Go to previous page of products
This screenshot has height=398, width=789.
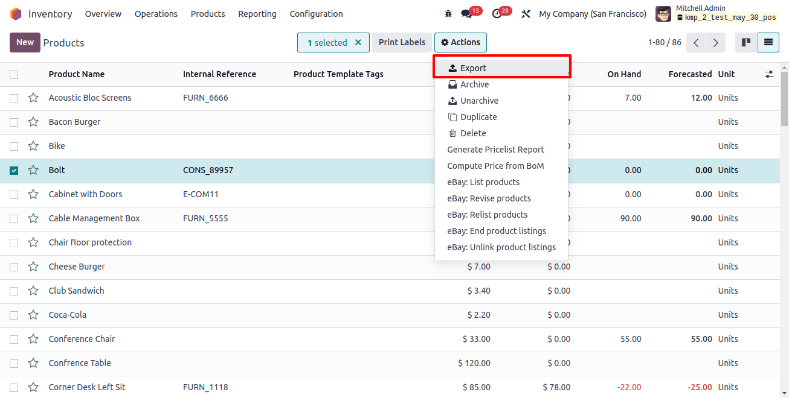coord(697,43)
